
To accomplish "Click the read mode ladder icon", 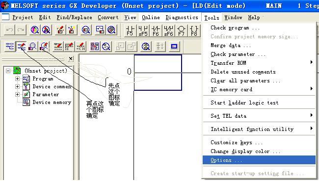I will pyautogui.click(x=10, y=46).
